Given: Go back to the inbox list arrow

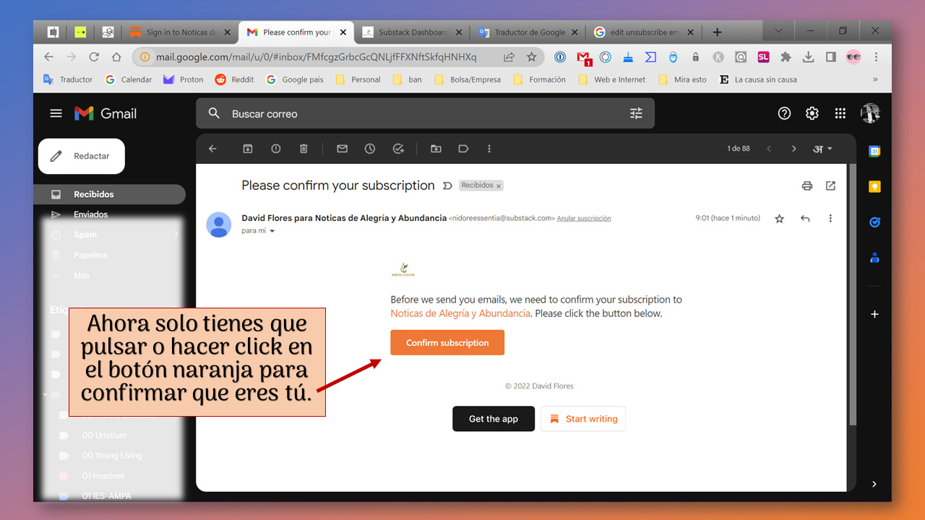Looking at the screenshot, I should (212, 149).
